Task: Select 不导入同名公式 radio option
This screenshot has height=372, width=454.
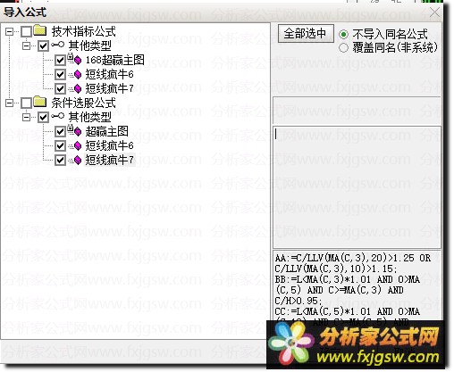Action: (343, 35)
